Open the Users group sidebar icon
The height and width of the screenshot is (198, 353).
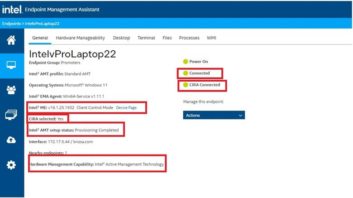pyautogui.click(x=11, y=90)
